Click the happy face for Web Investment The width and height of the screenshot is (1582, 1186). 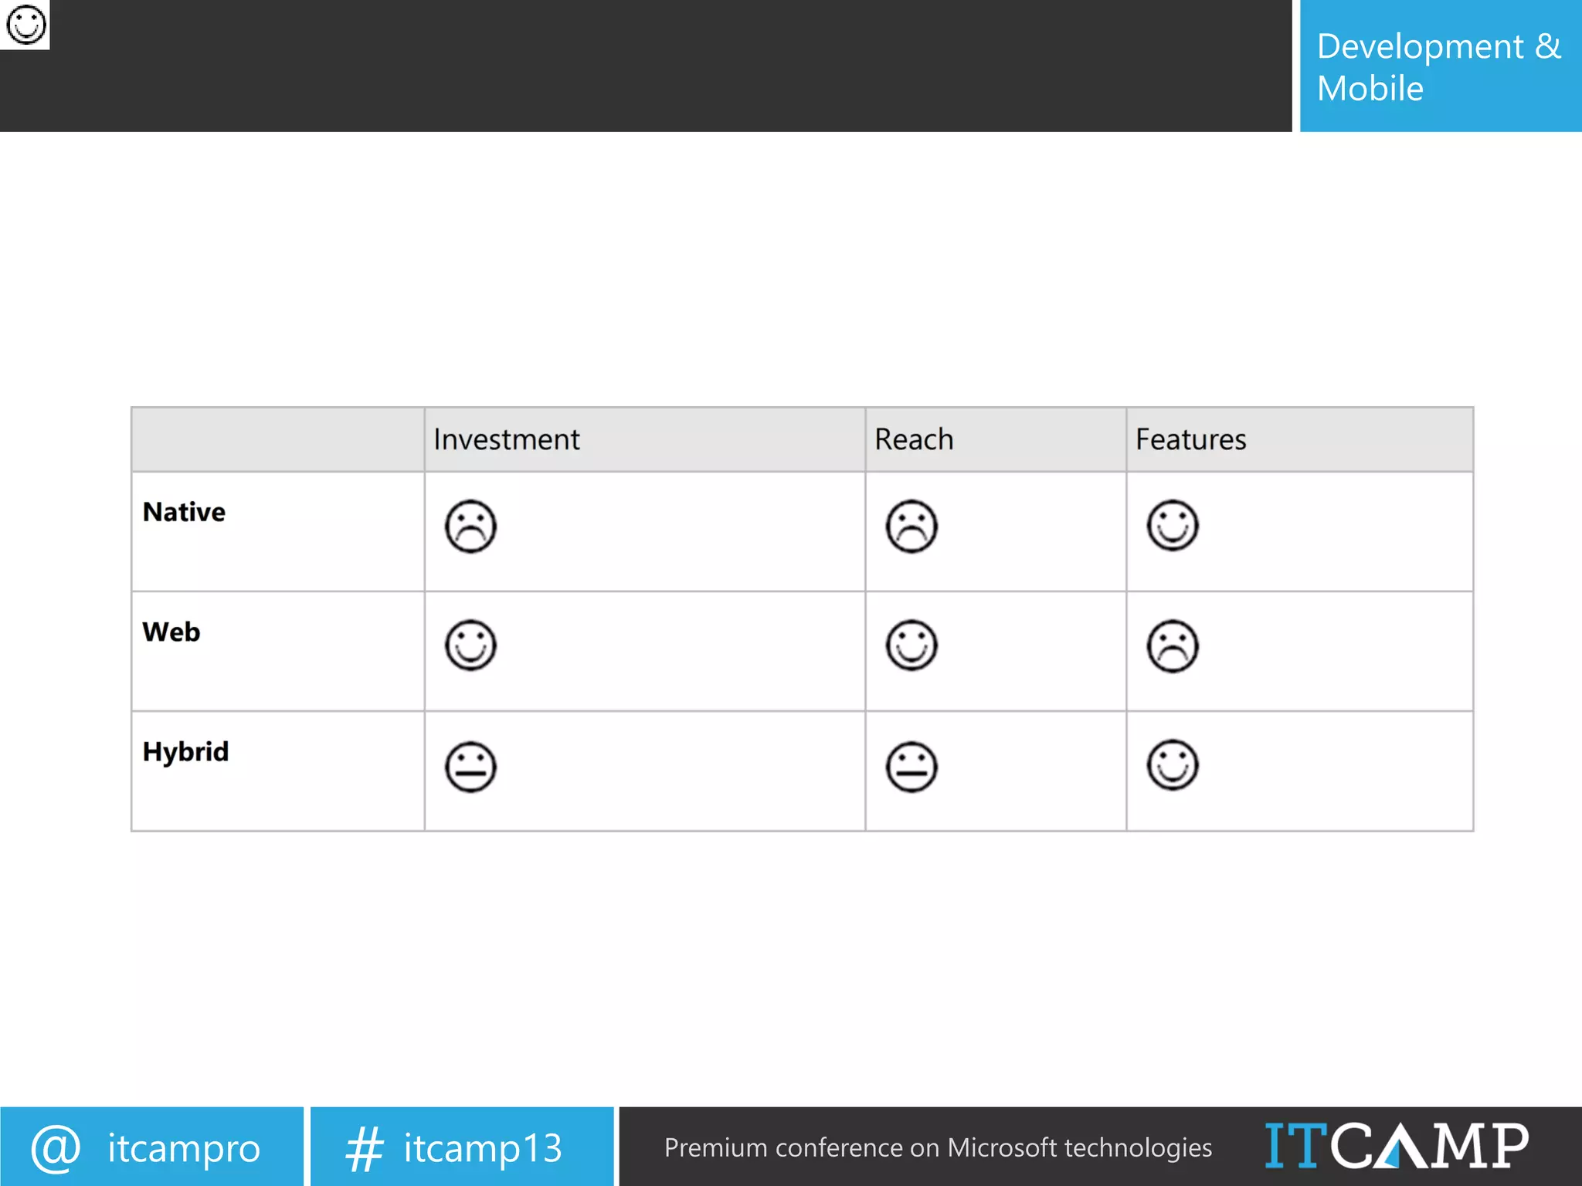tap(470, 645)
